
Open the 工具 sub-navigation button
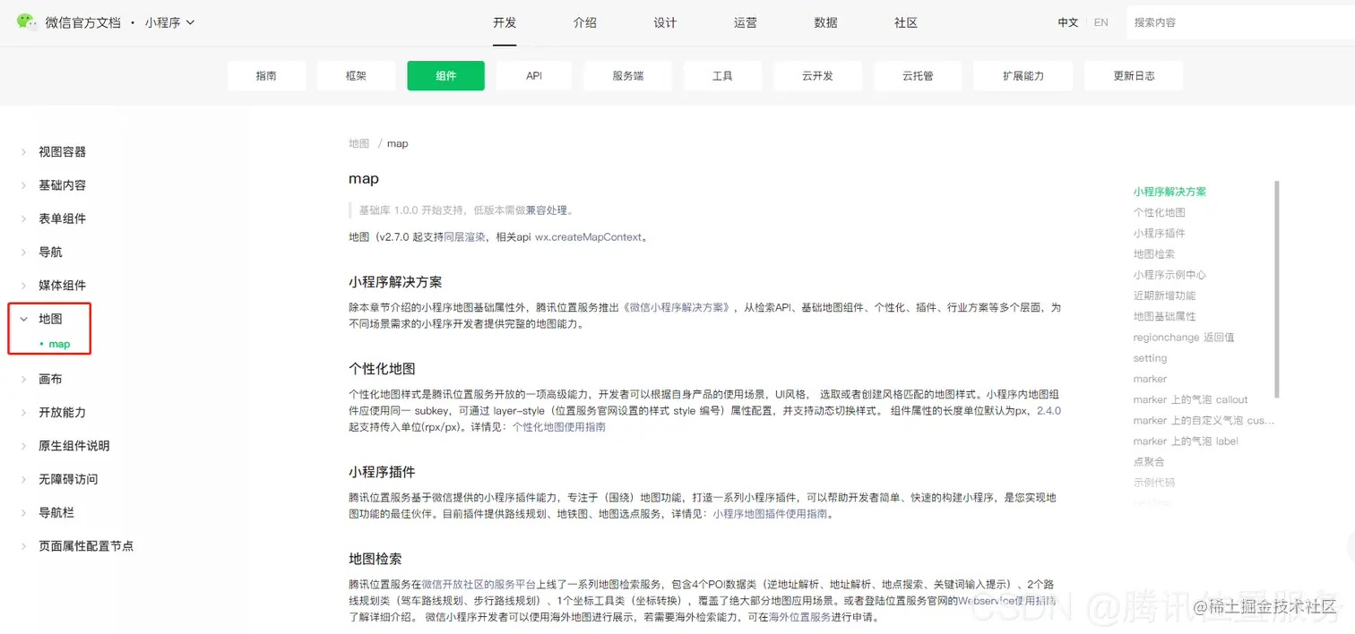(x=722, y=76)
